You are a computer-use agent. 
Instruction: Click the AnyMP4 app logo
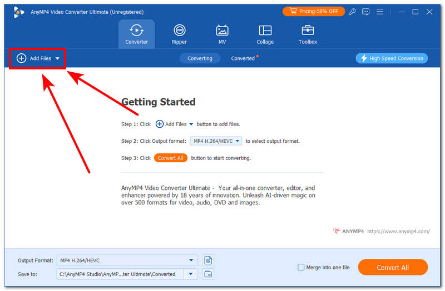pyautogui.click(x=19, y=12)
